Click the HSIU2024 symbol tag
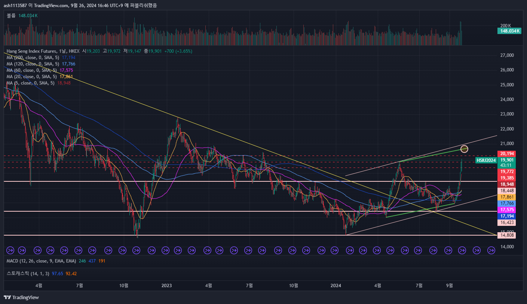Image resolution: width=527 pixels, height=304 pixels. pyautogui.click(x=486, y=160)
